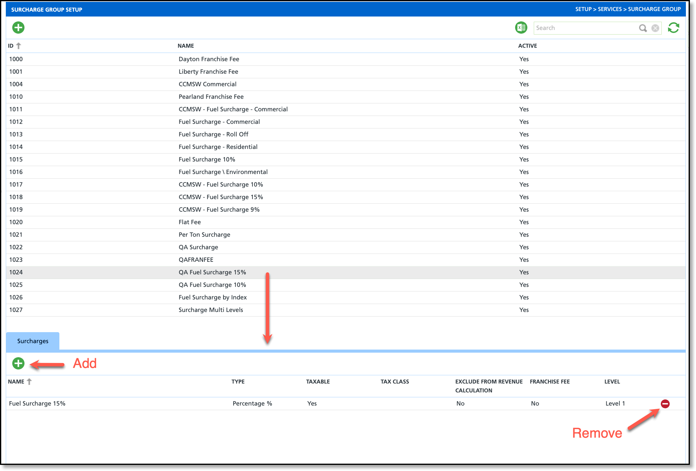Screen dimensions: 696x471
Task: Clear search with the X icon
Action: pos(655,28)
